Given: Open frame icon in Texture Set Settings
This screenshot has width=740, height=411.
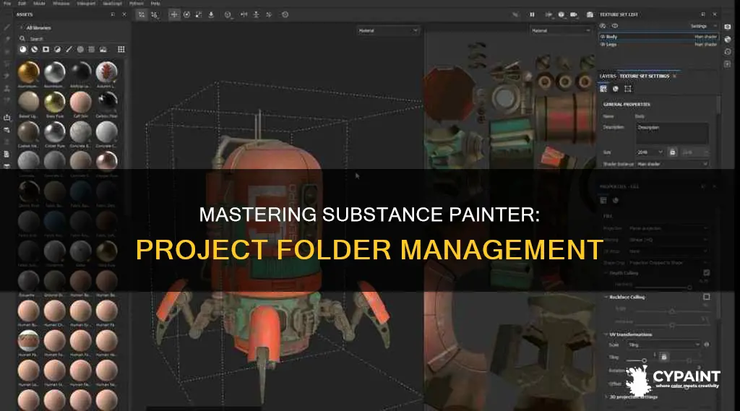Looking at the screenshot, I should (628, 89).
